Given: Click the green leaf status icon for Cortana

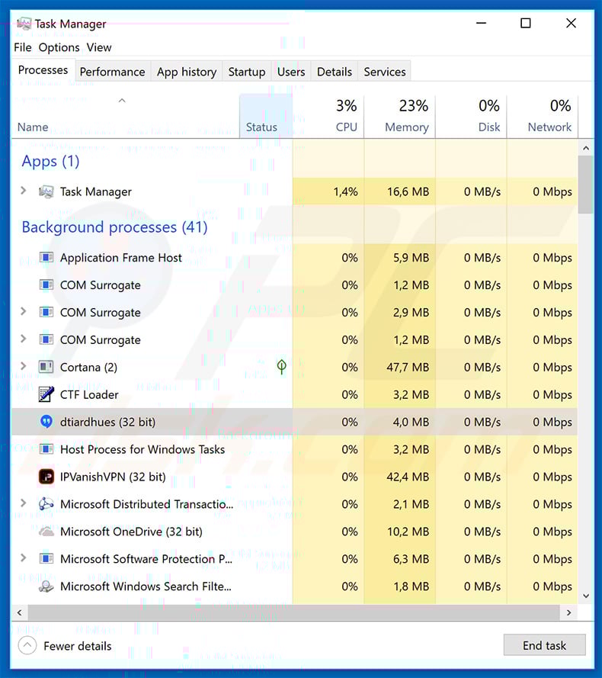Looking at the screenshot, I should coord(281,367).
